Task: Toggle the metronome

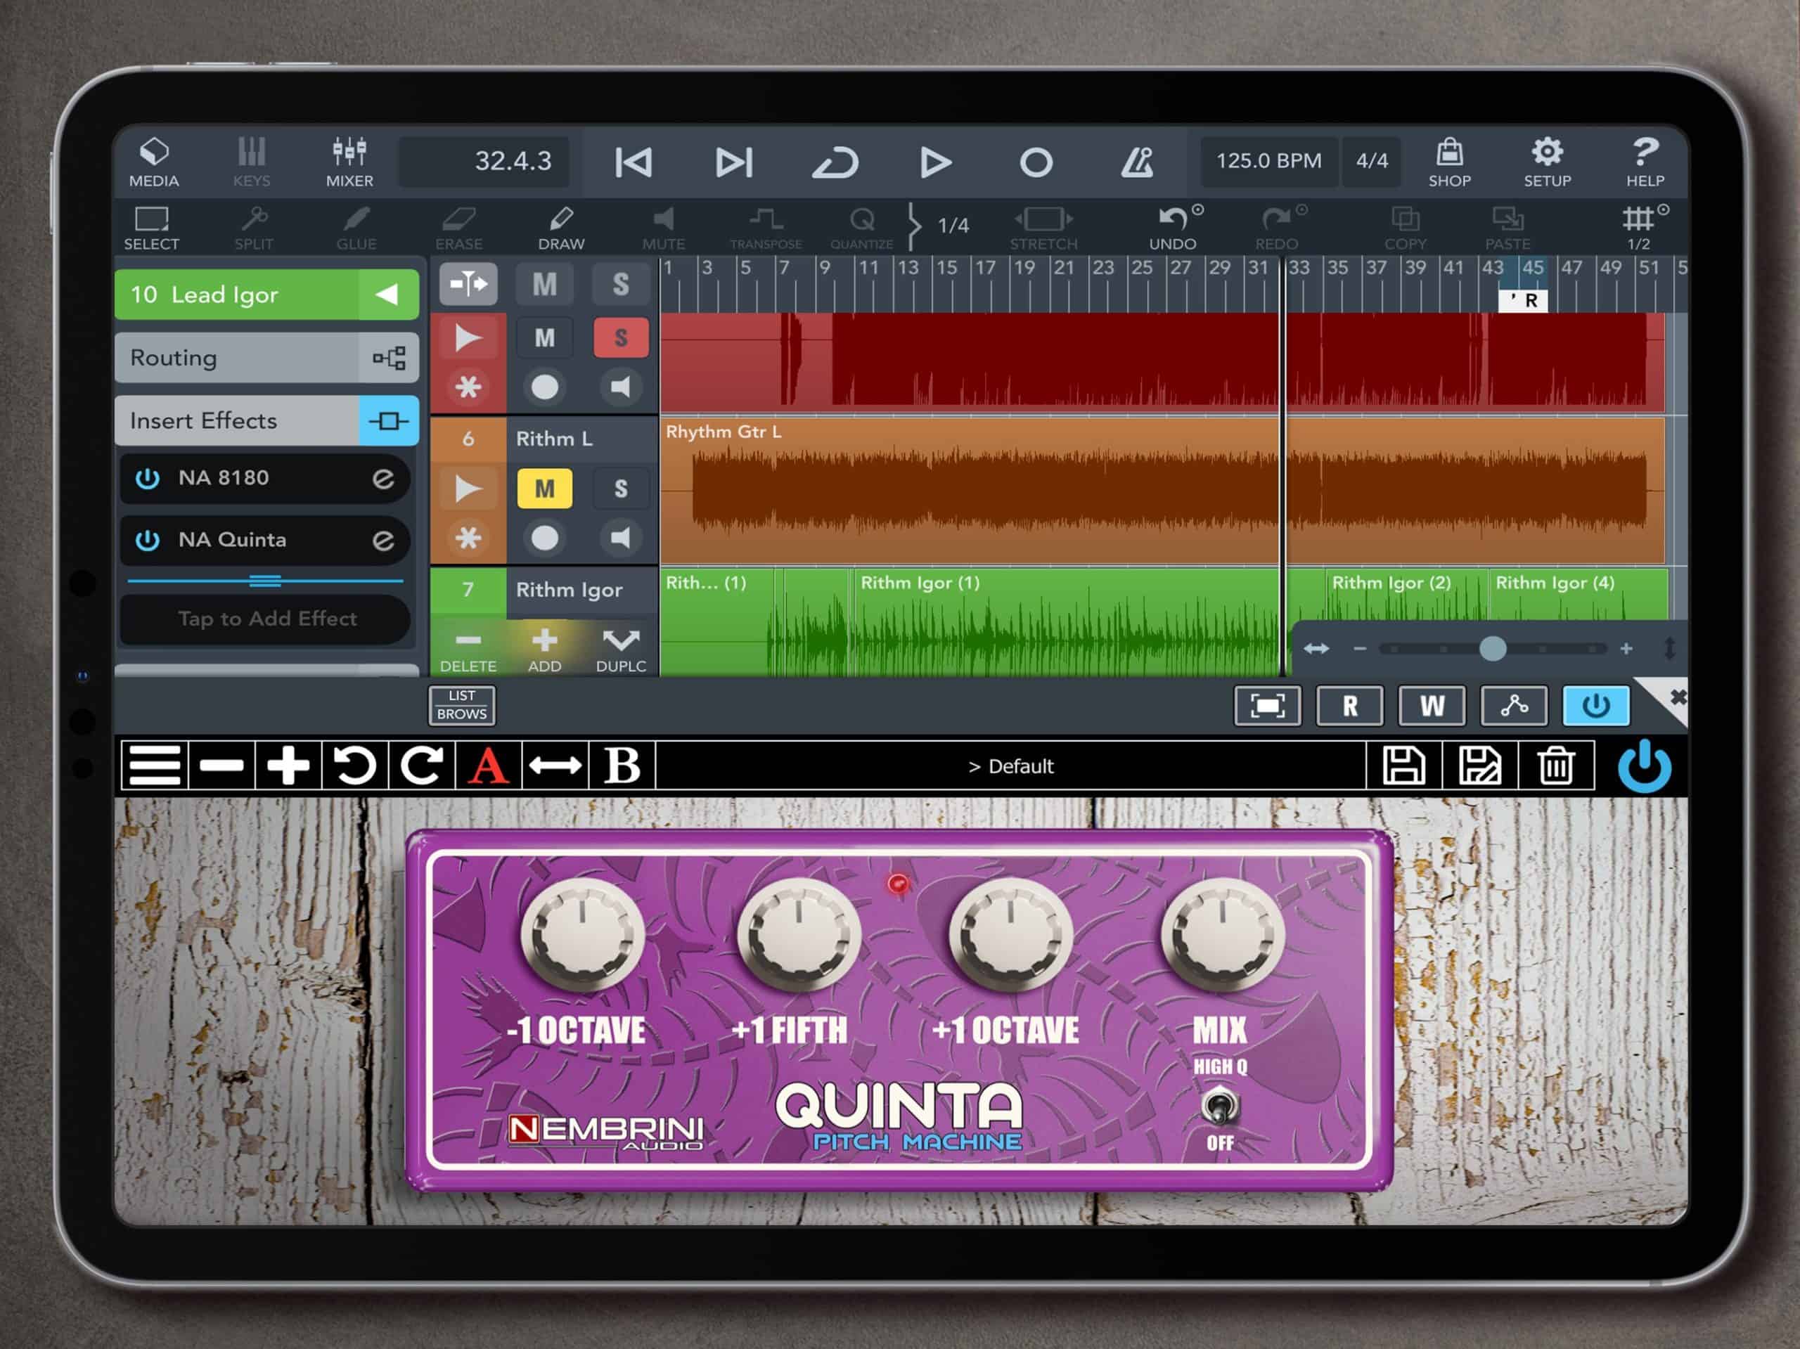Action: coord(1137,162)
